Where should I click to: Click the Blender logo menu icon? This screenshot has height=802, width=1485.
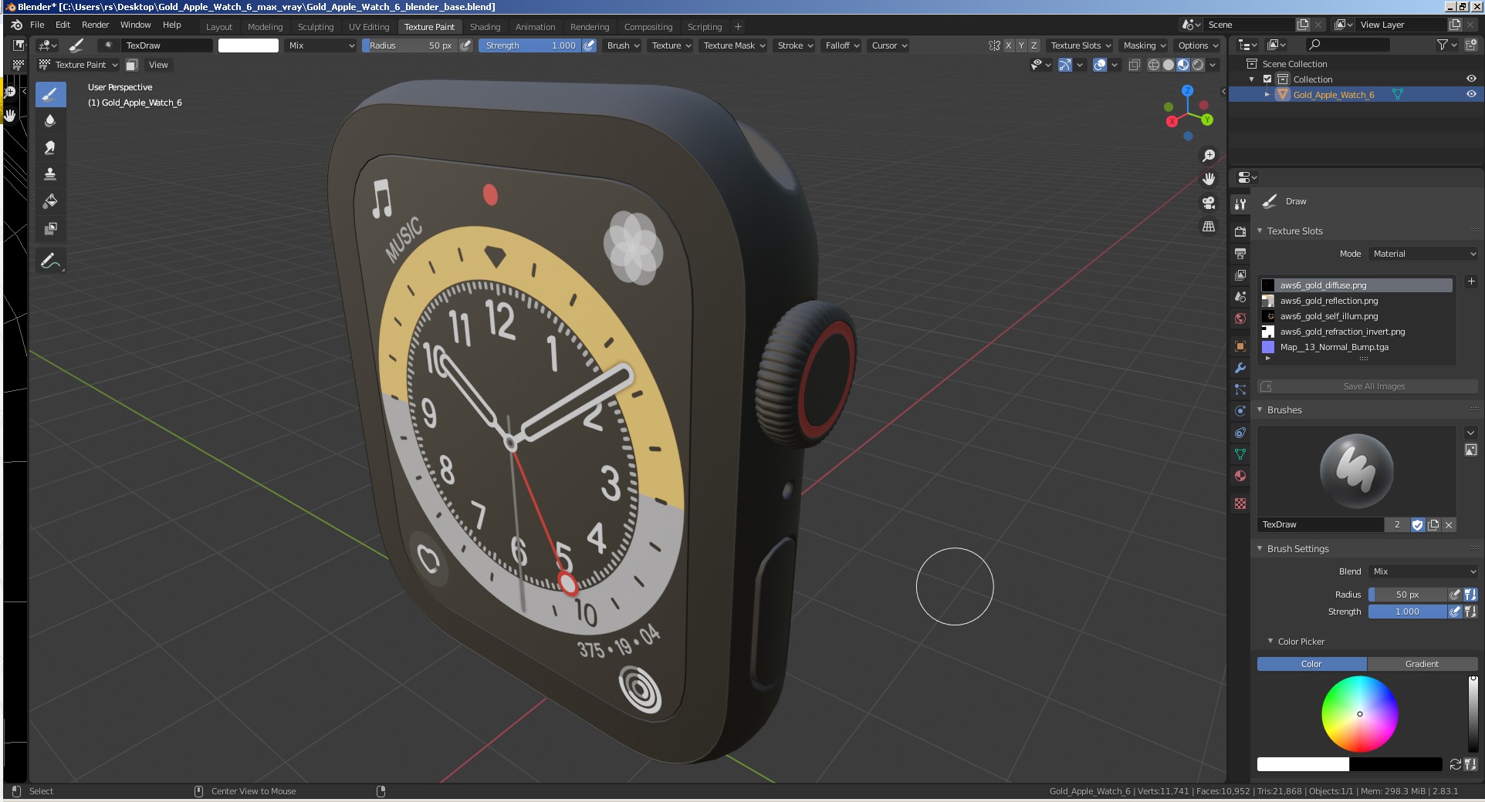(x=17, y=25)
